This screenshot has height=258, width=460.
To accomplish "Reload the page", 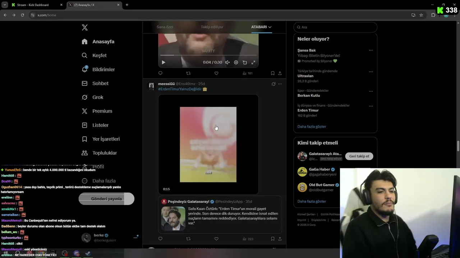I will coord(22,15).
